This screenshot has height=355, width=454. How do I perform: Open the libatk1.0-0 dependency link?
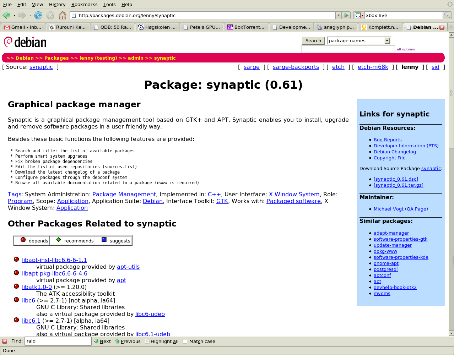(x=37, y=287)
